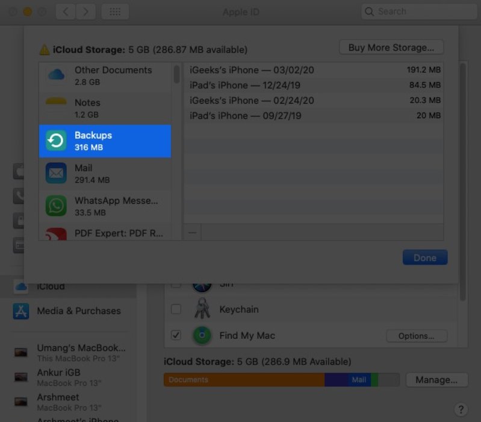This screenshot has width=481, height=422.
Task: Open help with the question mark button
Action: [461, 409]
